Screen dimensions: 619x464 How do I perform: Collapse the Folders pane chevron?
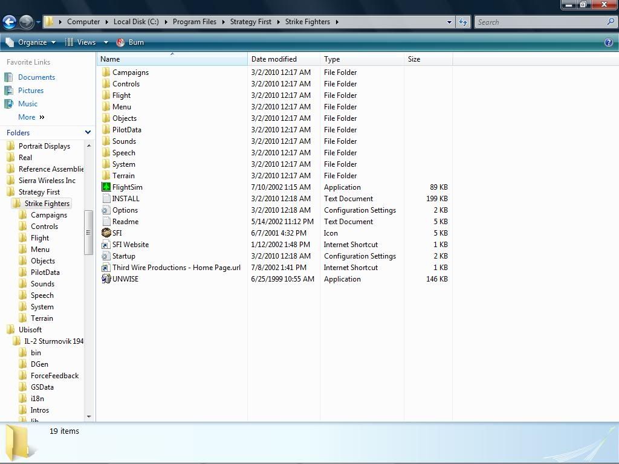click(x=88, y=132)
